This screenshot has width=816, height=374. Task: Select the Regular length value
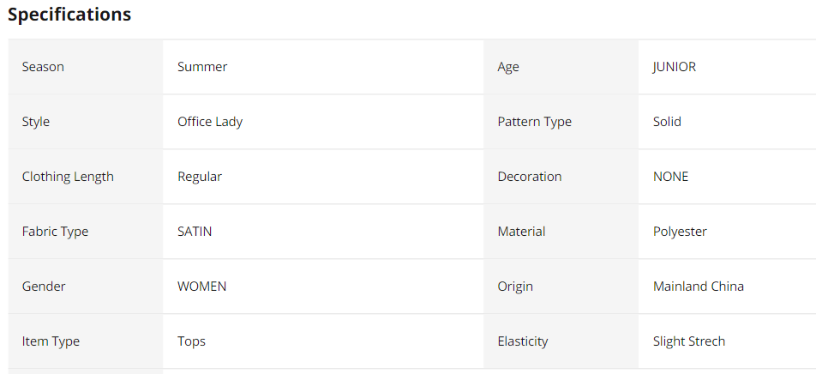[200, 177]
